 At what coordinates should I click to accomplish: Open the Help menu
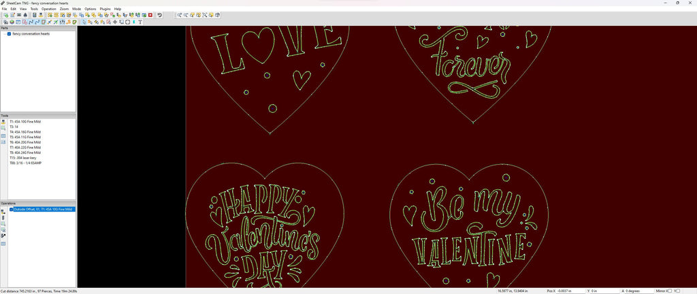pyautogui.click(x=117, y=9)
